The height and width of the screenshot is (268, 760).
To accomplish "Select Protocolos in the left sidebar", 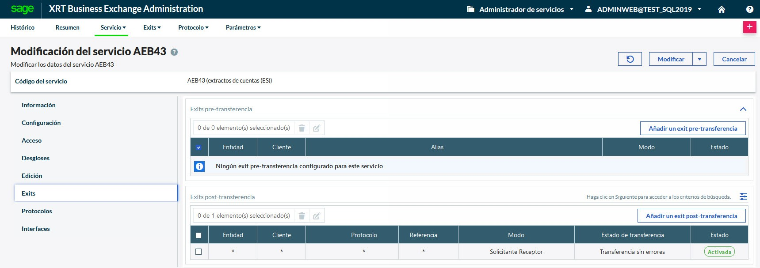I will (37, 211).
